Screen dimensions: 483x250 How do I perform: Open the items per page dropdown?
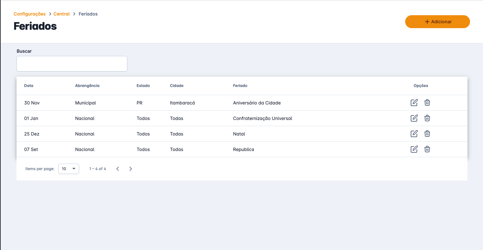(x=69, y=169)
